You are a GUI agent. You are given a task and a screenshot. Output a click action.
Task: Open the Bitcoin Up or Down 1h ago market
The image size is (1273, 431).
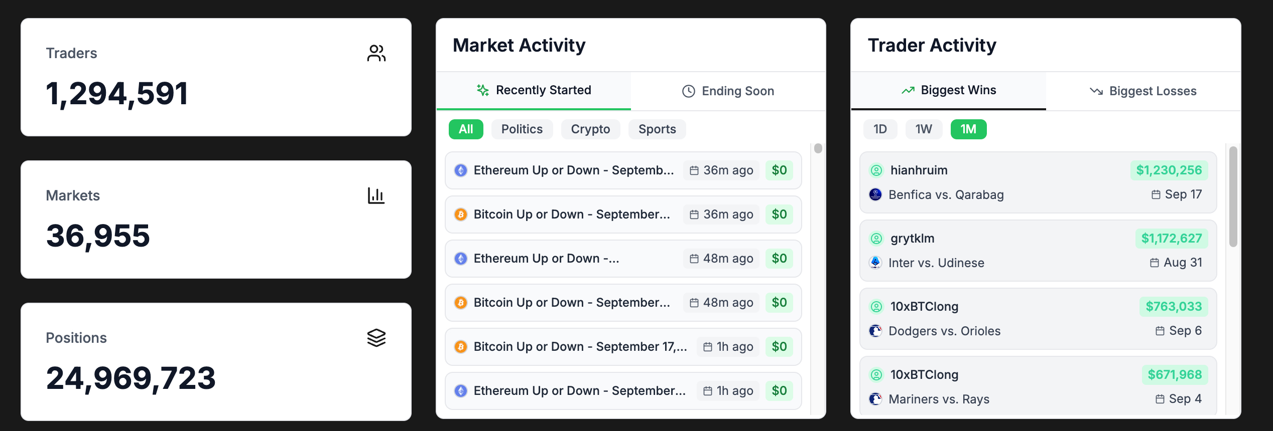point(580,347)
